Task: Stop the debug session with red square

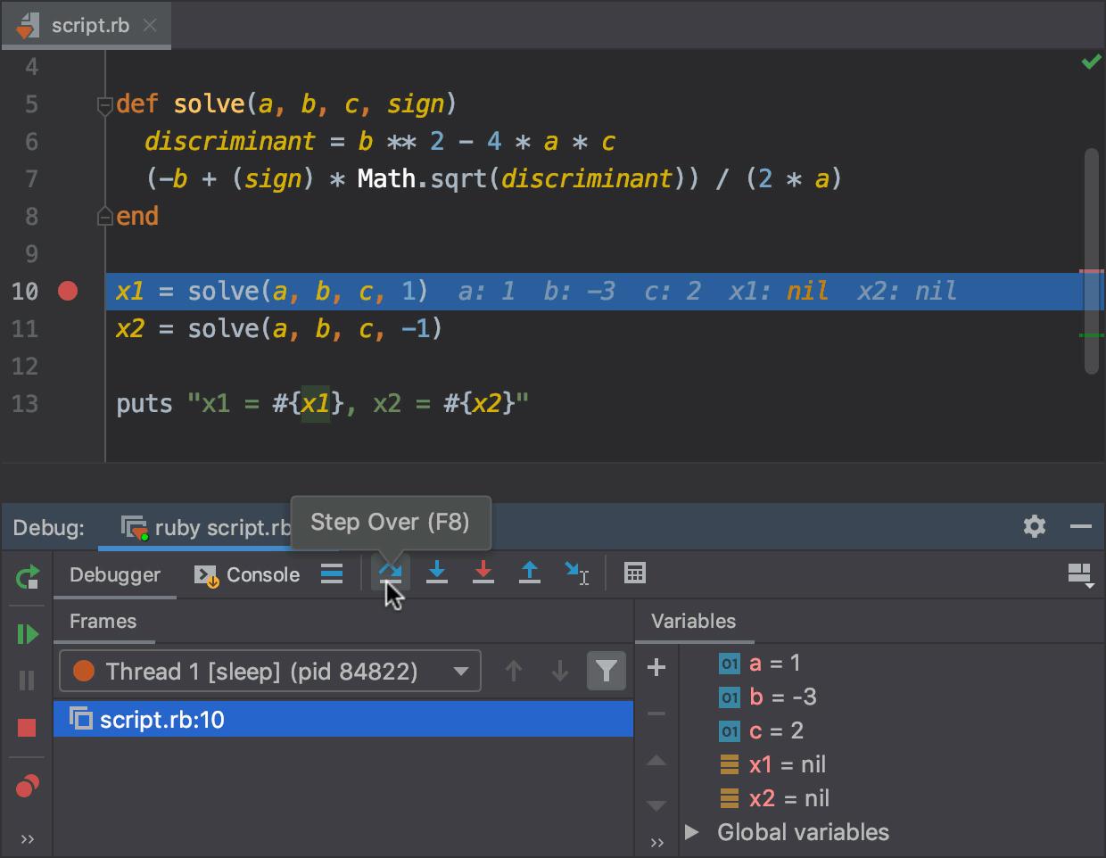Action: tap(27, 726)
